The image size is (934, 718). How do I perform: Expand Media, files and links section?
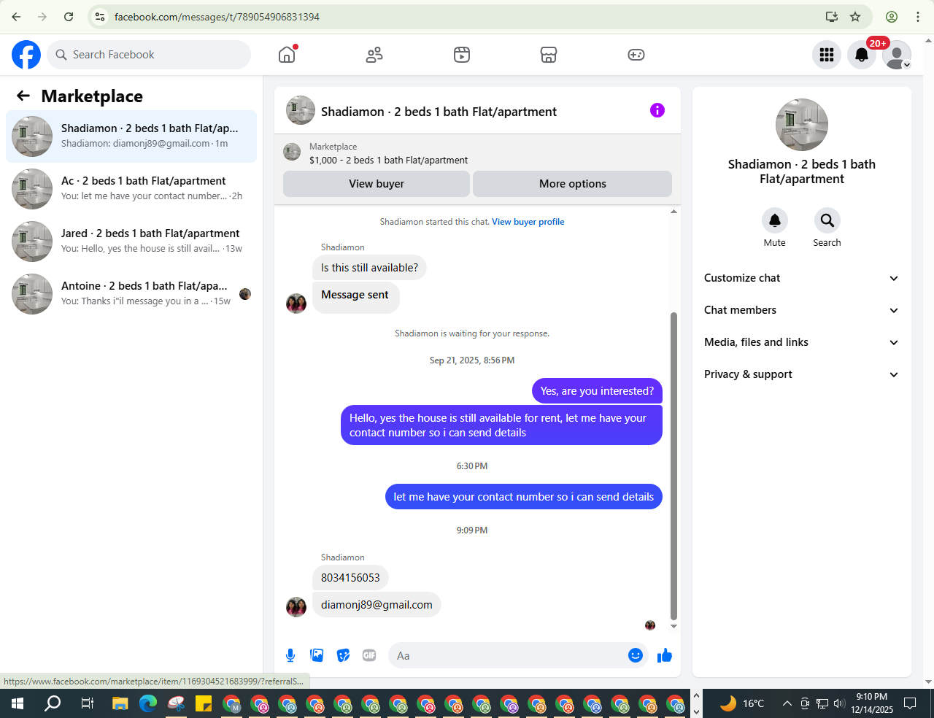click(x=802, y=342)
